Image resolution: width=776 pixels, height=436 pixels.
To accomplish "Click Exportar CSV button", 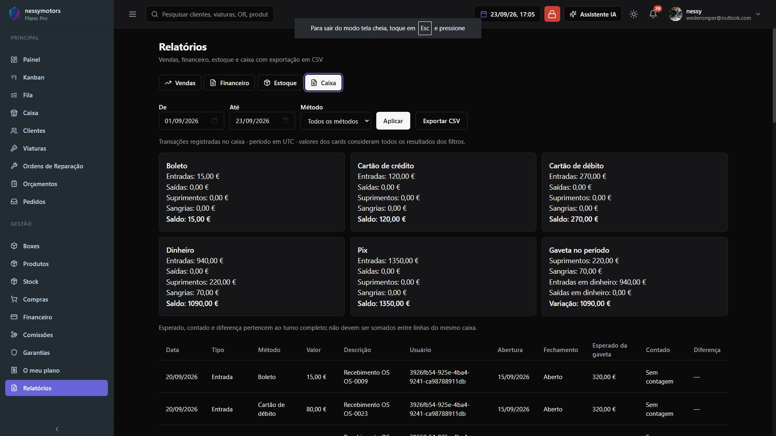I will 441,121.
